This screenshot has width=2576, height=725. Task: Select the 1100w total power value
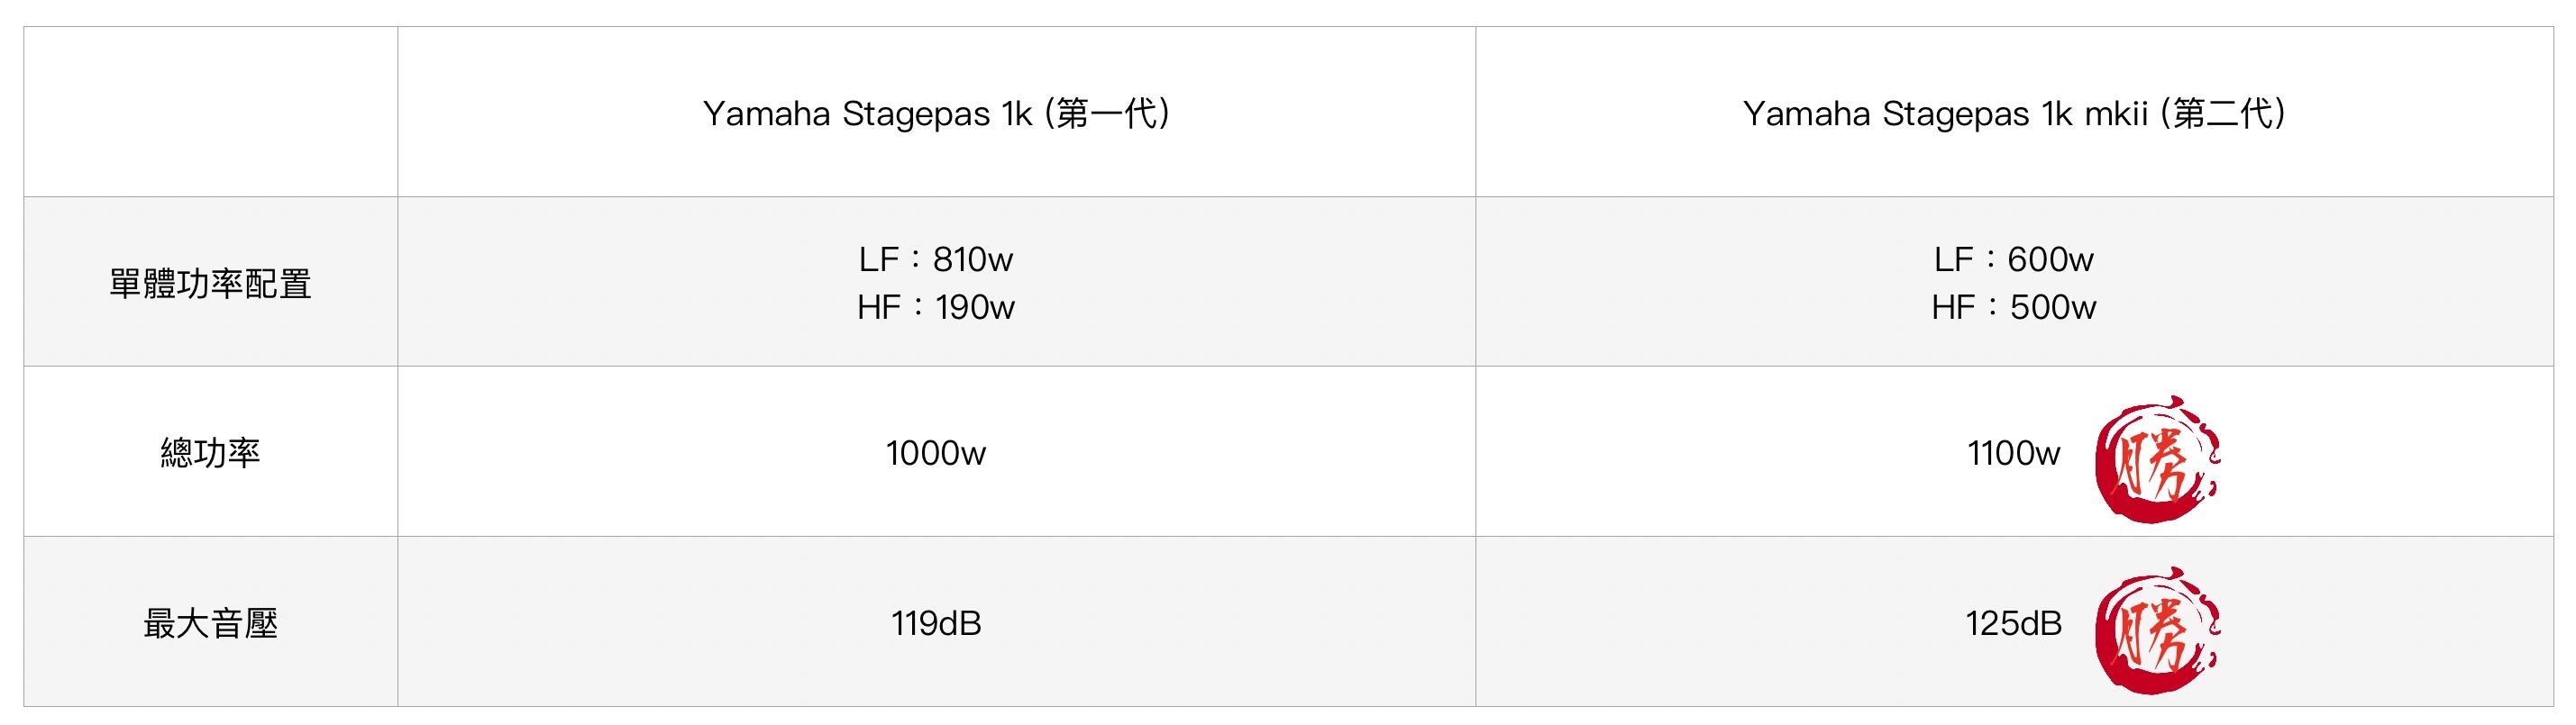2013,453
